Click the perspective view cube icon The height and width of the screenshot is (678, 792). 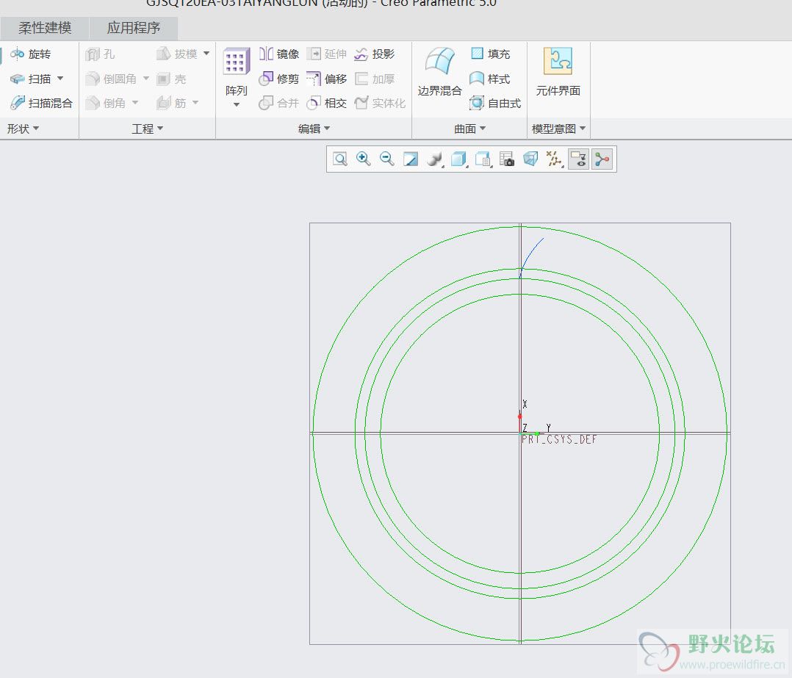(x=530, y=159)
